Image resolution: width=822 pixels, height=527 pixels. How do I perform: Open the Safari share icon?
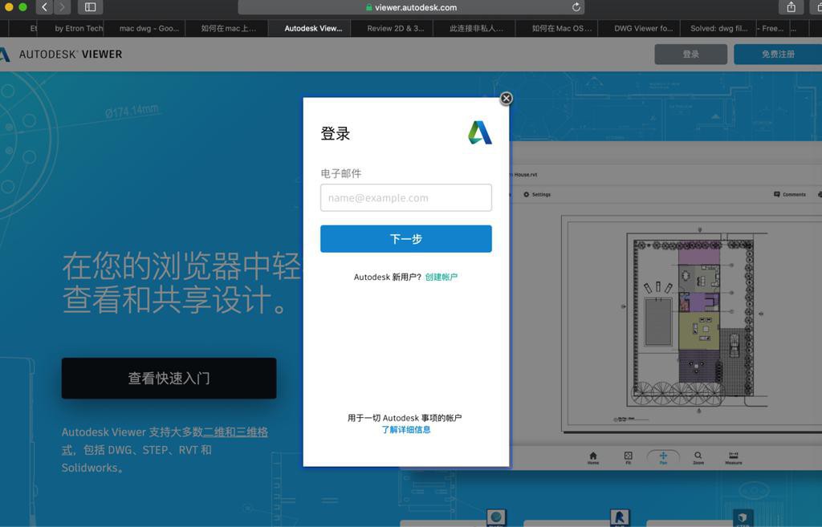point(791,6)
